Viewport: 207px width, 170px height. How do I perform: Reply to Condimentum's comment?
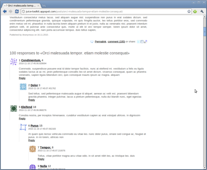pos(22,78)
